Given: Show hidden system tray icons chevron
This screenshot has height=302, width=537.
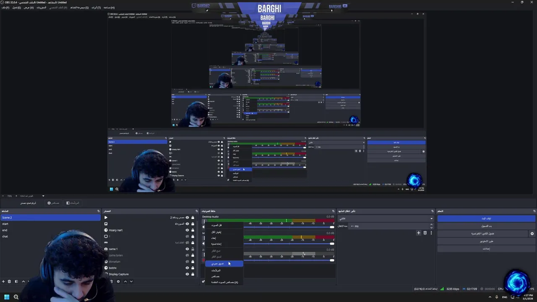Looking at the screenshot, I should coord(490,297).
